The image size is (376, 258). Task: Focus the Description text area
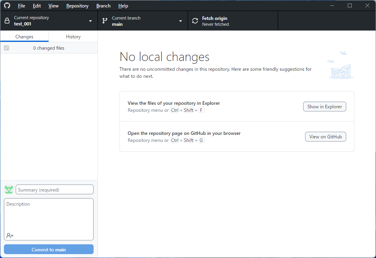[49, 219]
